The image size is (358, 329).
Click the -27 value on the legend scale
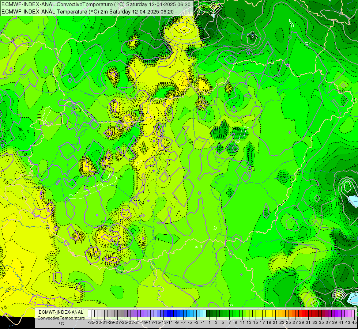[x=117, y=322]
